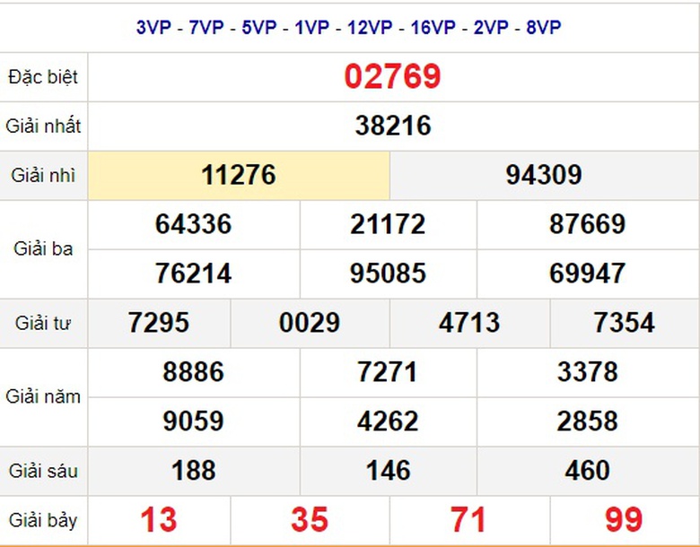Click fourth prize number 7354
Image resolution: width=700 pixels, height=547 pixels.
(624, 323)
